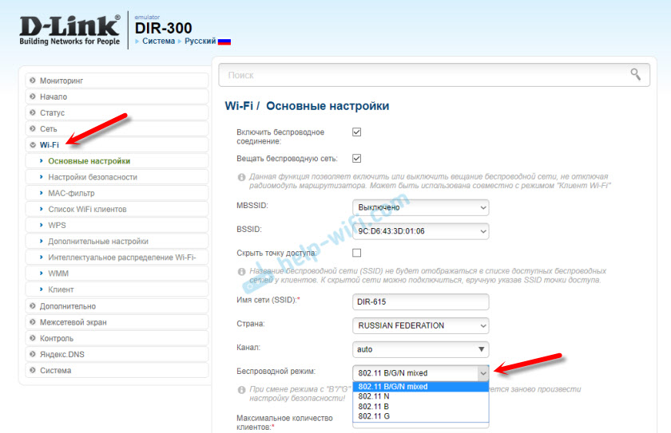The width and height of the screenshot is (671, 433).
Task: Uncheck the broadcast wireless network checkbox
Action: point(356,158)
